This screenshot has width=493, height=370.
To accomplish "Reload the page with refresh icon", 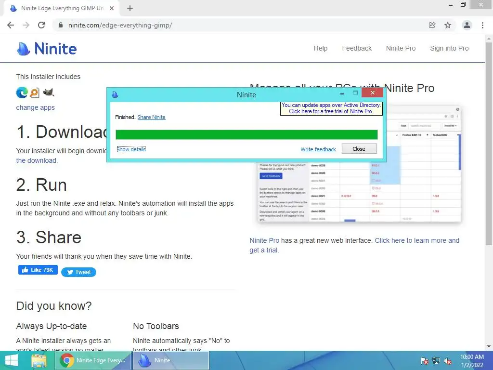I will 41,25.
